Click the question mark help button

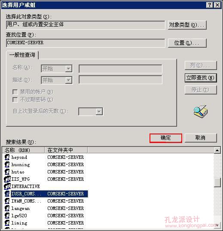tap(209, 5)
